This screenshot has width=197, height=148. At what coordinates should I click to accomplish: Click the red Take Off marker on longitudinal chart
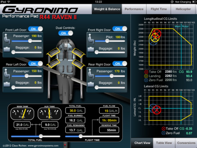tap(156, 34)
